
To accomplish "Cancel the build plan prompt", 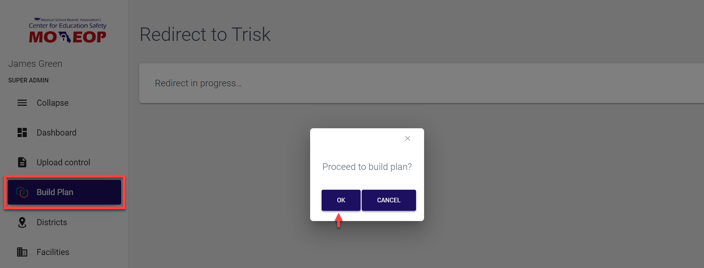I will pyautogui.click(x=389, y=200).
